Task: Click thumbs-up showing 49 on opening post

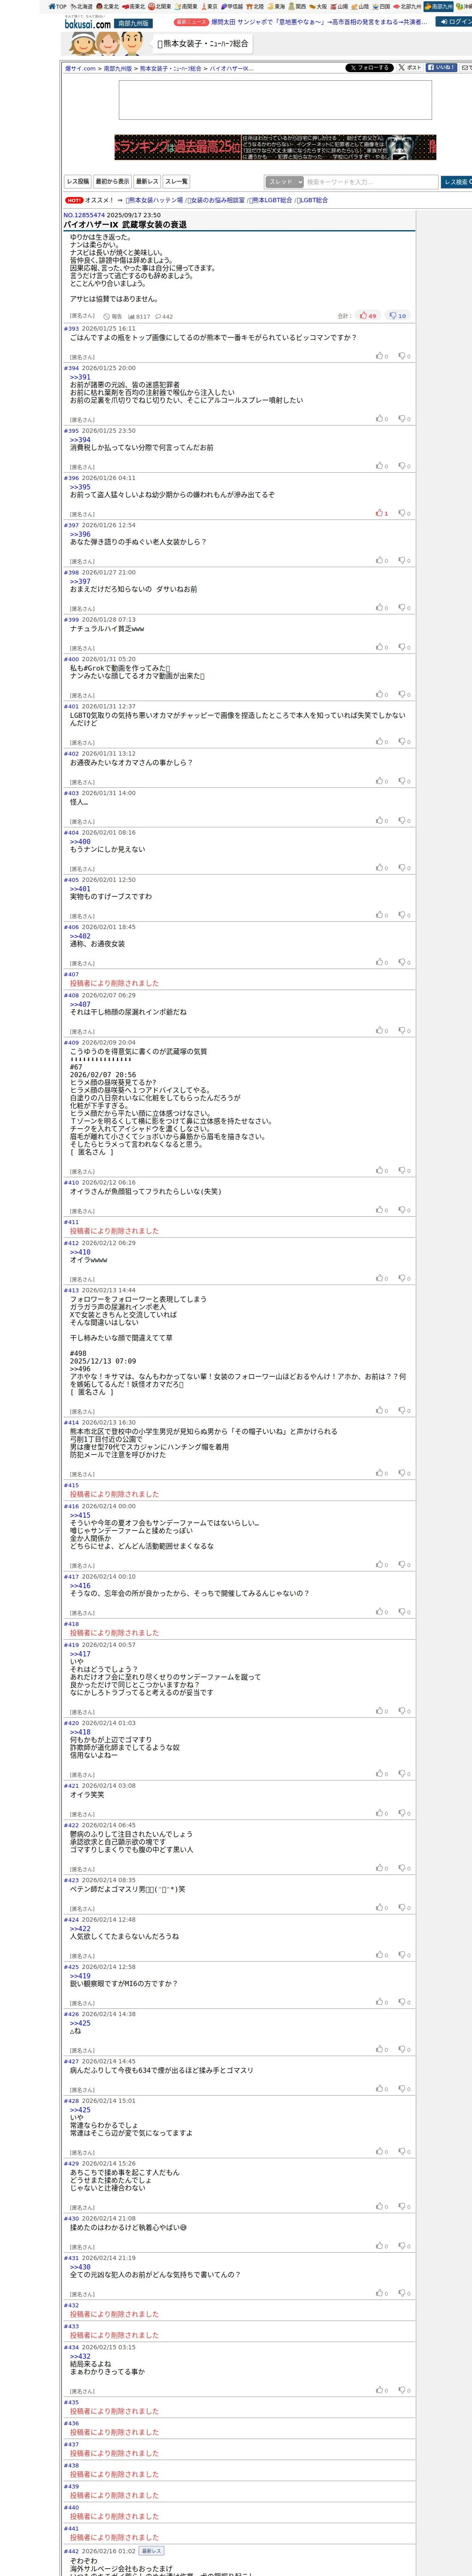Action: click(x=368, y=316)
